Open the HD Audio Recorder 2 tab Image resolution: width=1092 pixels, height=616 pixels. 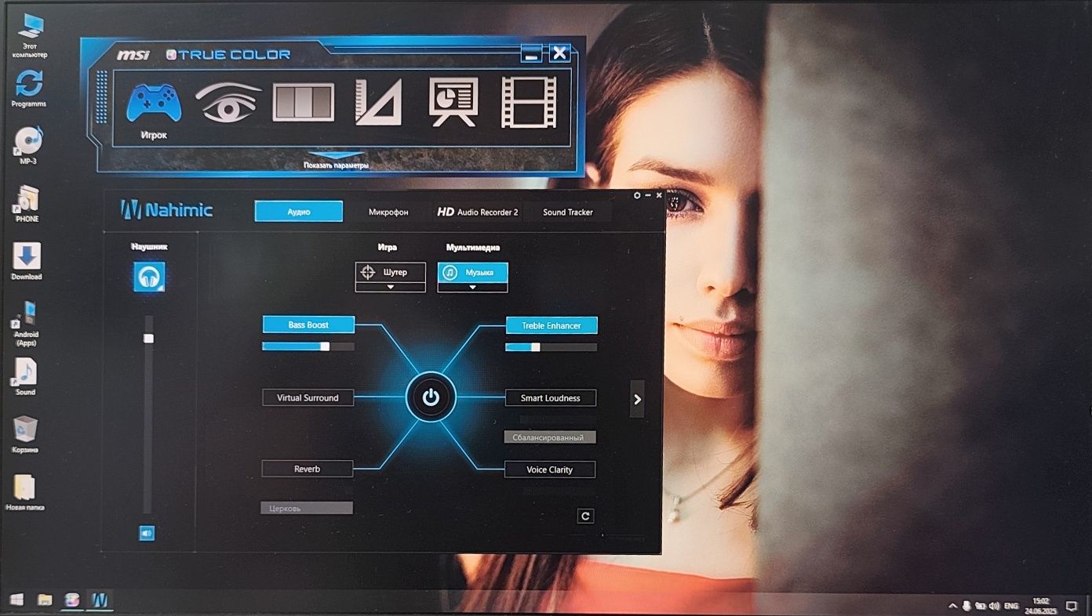(x=477, y=212)
